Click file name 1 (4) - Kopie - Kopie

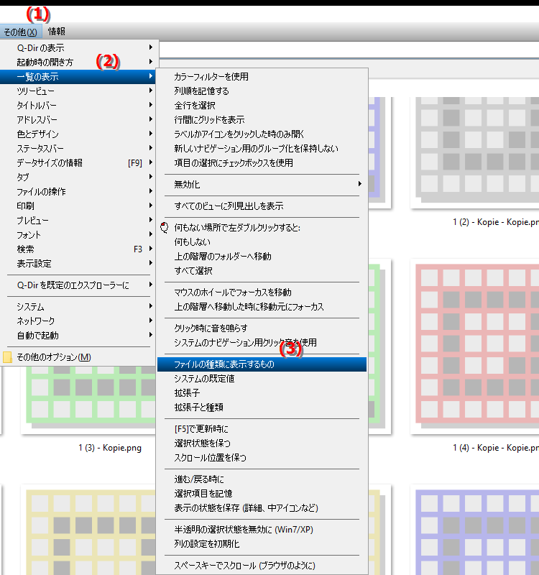pyautogui.click(x=496, y=448)
